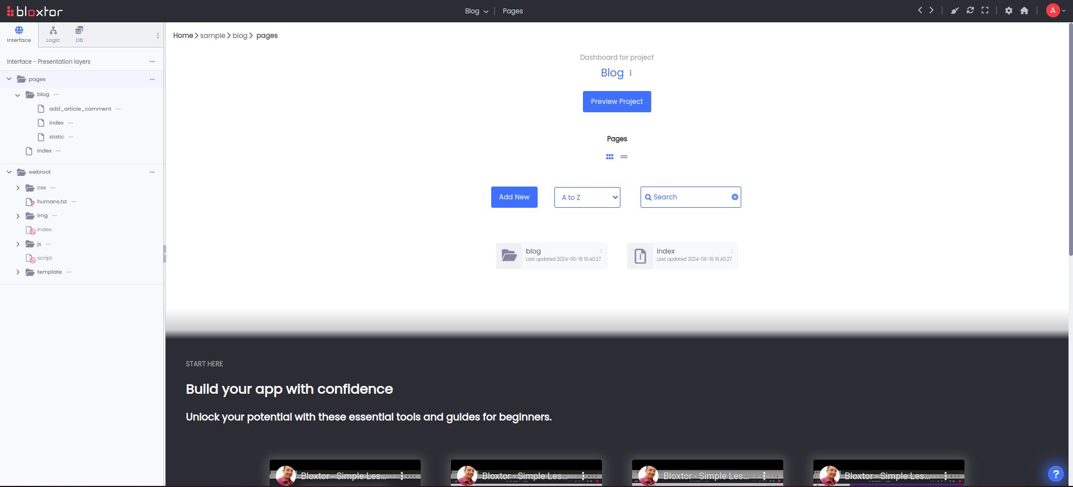Image resolution: width=1073 pixels, height=487 pixels.
Task: Click the Add New button
Action: tap(514, 197)
